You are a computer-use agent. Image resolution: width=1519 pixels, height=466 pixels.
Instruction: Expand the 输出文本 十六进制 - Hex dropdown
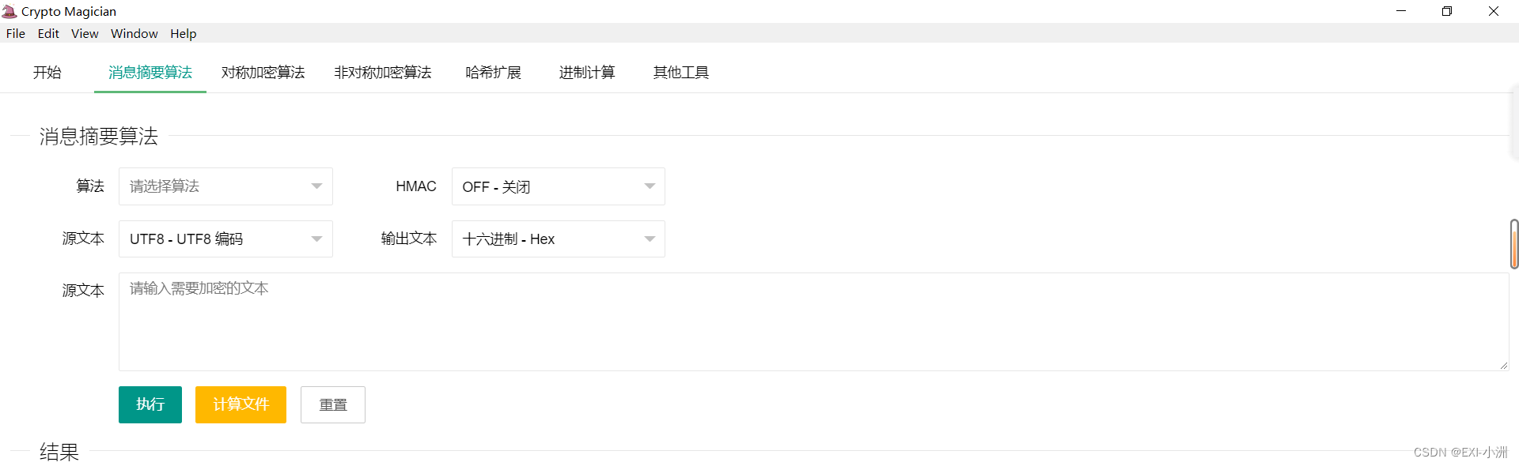click(558, 239)
